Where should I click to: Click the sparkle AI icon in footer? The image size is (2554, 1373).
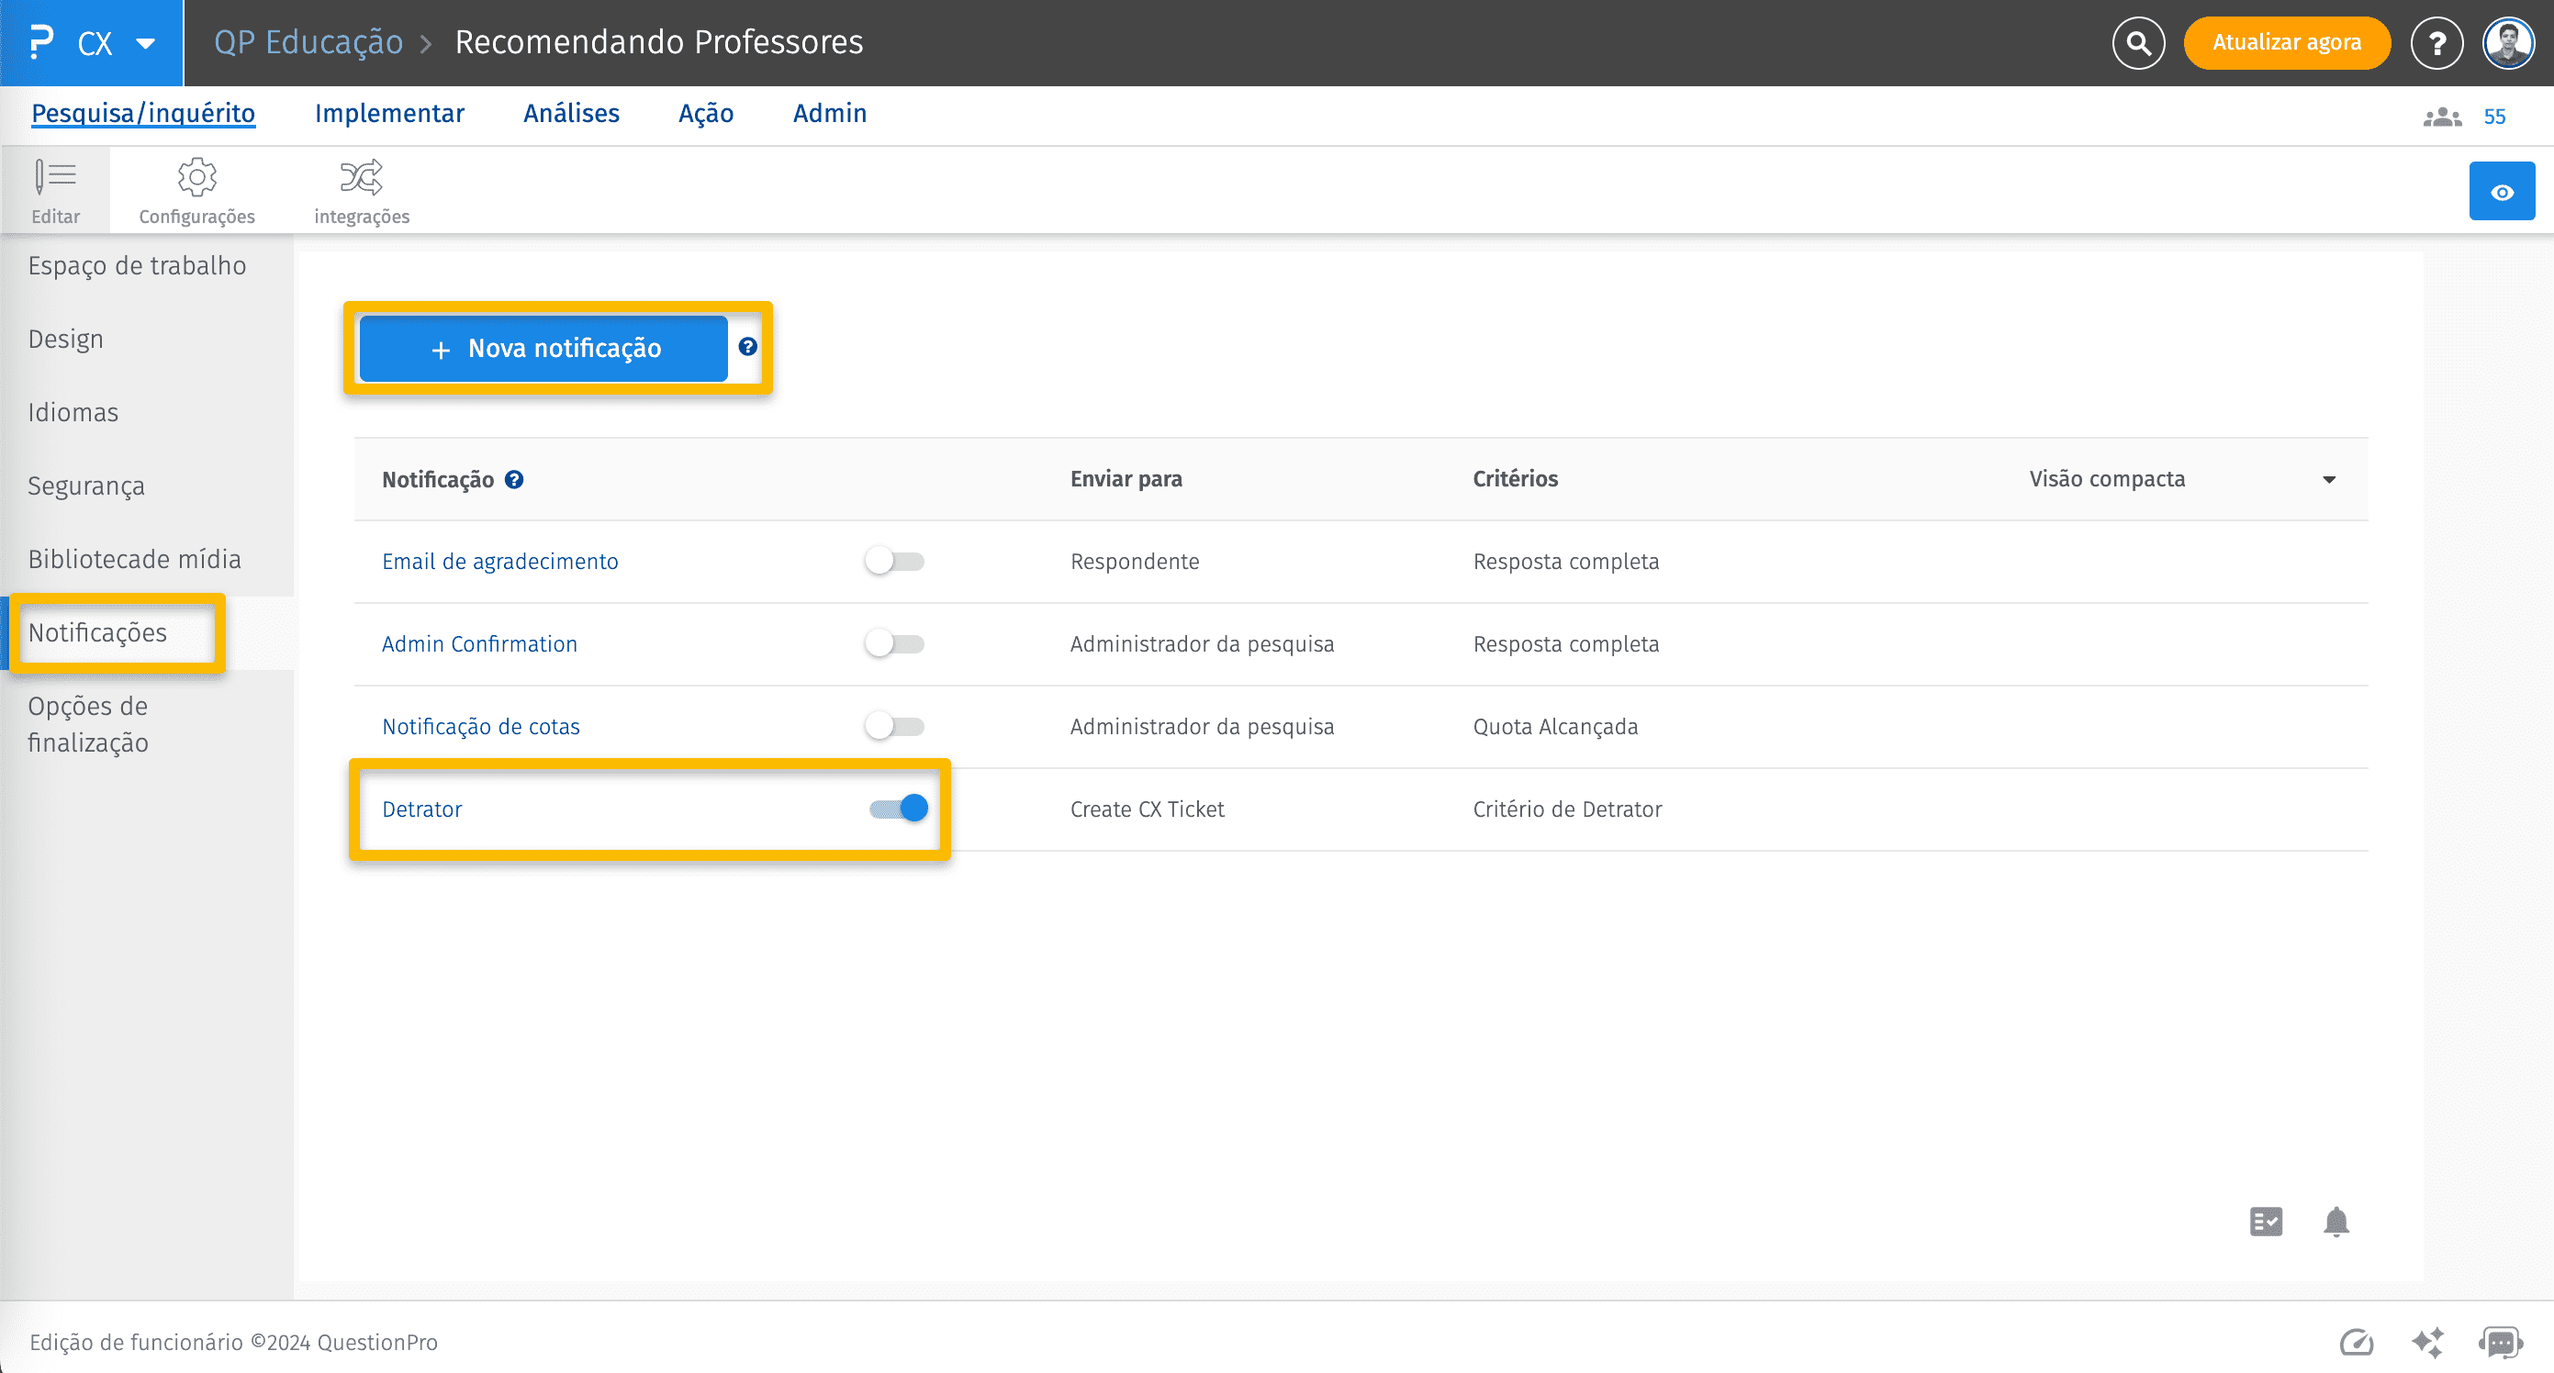[2427, 1343]
